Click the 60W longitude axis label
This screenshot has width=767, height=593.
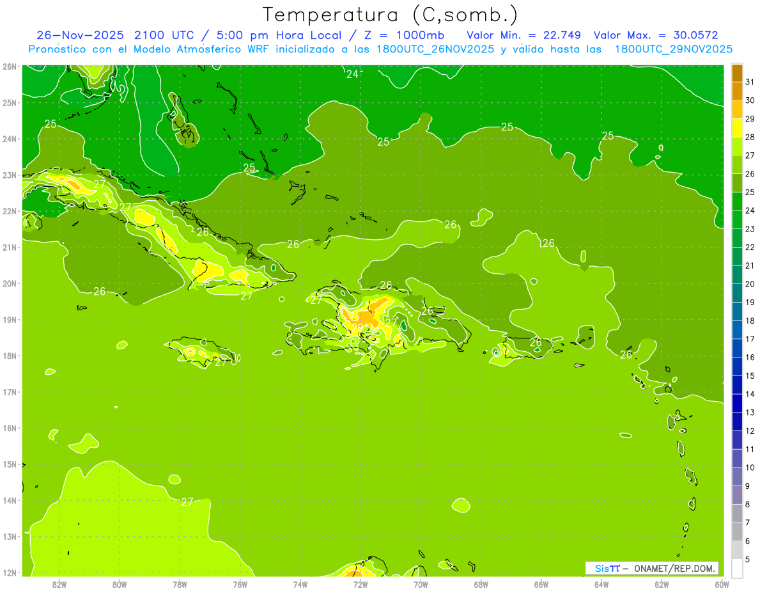click(722, 584)
